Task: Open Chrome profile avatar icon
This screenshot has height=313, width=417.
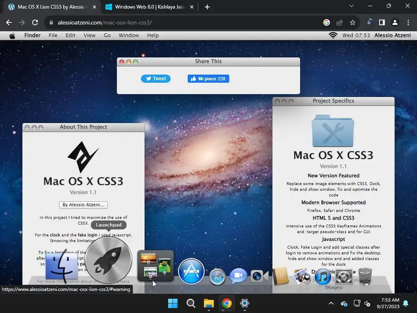Action: (395, 23)
